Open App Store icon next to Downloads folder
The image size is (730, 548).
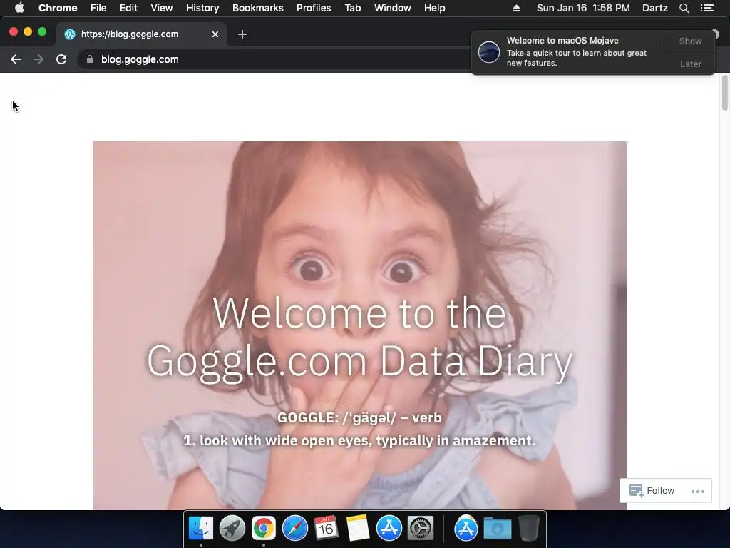click(466, 528)
